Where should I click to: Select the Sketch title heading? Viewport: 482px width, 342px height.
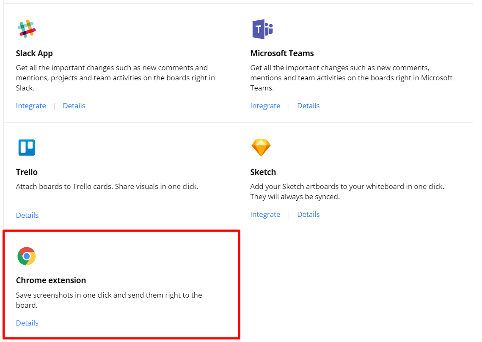tap(263, 172)
